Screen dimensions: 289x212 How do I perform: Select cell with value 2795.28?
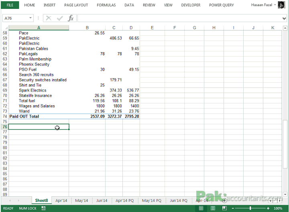tap(131, 116)
